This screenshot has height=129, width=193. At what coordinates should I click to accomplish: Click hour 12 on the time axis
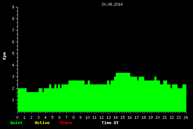(101, 117)
